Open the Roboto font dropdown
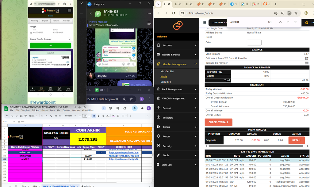 tap(70, 116)
